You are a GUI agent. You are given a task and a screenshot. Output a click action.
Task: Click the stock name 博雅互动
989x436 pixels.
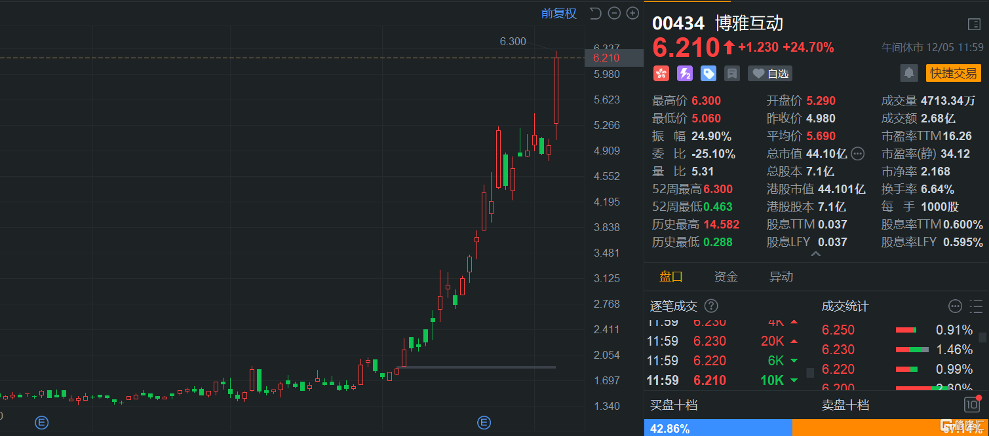point(749,24)
